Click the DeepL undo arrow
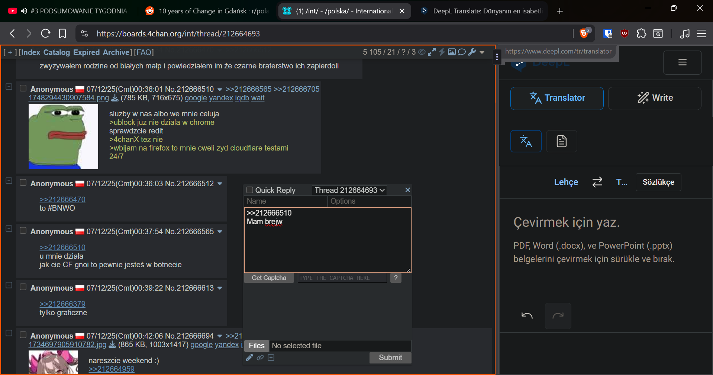 [527, 316]
